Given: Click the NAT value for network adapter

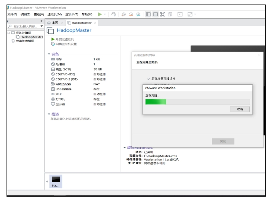Looking at the screenshot, I should pos(97,84).
